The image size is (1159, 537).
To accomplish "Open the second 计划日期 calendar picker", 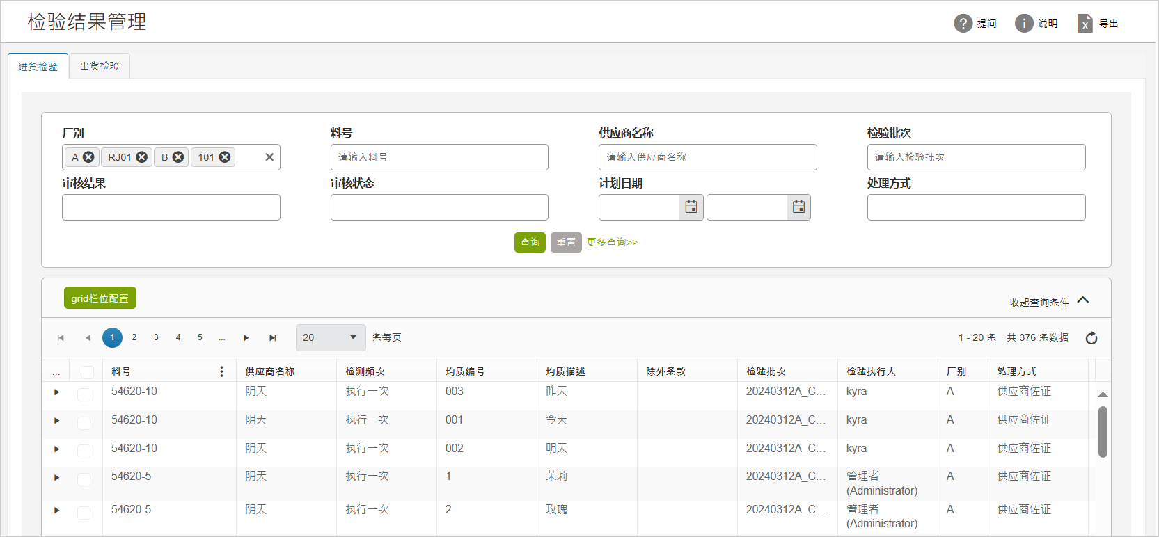I will pyautogui.click(x=799, y=207).
